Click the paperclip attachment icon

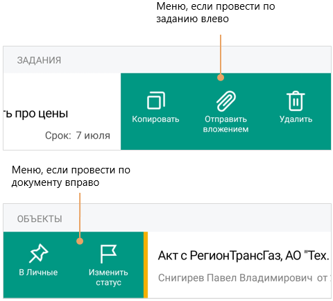226,101
